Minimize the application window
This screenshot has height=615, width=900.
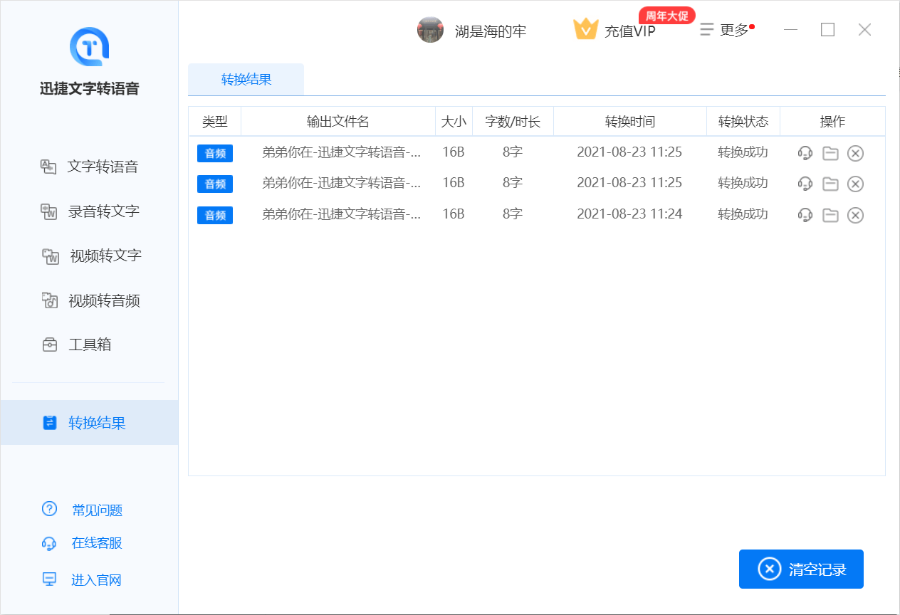pyautogui.click(x=790, y=30)
